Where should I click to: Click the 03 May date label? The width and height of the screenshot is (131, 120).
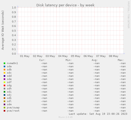[50, 56]
